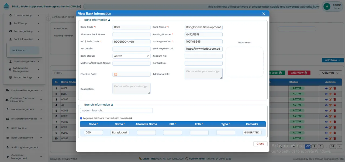Click the Bank Payment Url field

[203, 49]
